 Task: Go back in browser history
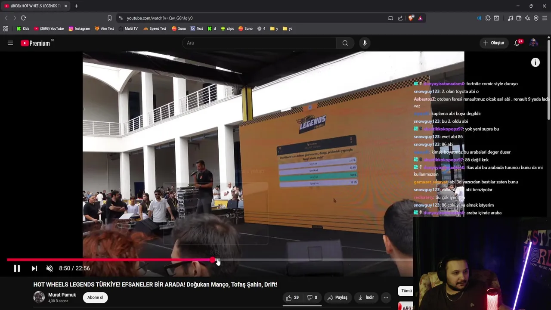coord(6,18)
